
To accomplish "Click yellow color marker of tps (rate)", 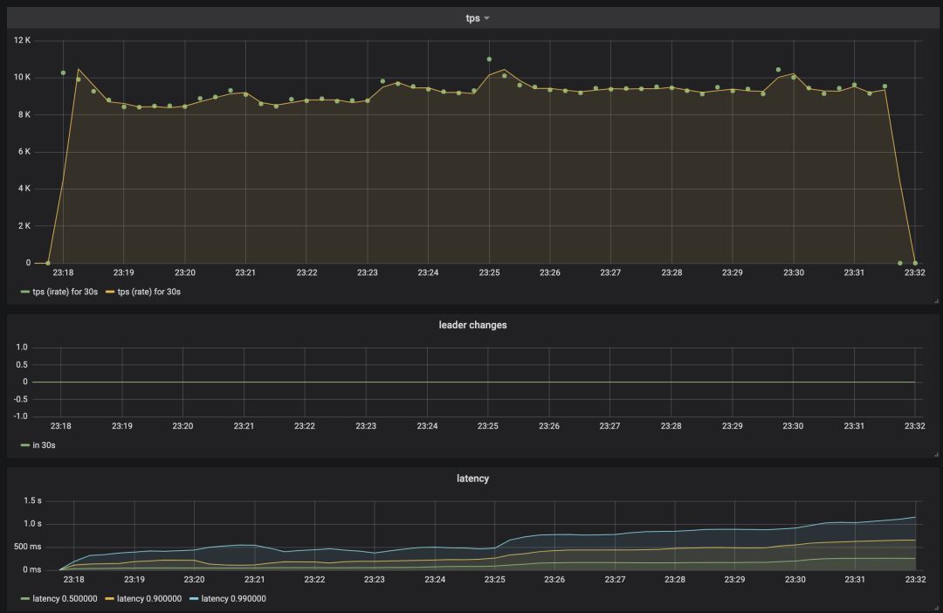I will pos(110,292).
